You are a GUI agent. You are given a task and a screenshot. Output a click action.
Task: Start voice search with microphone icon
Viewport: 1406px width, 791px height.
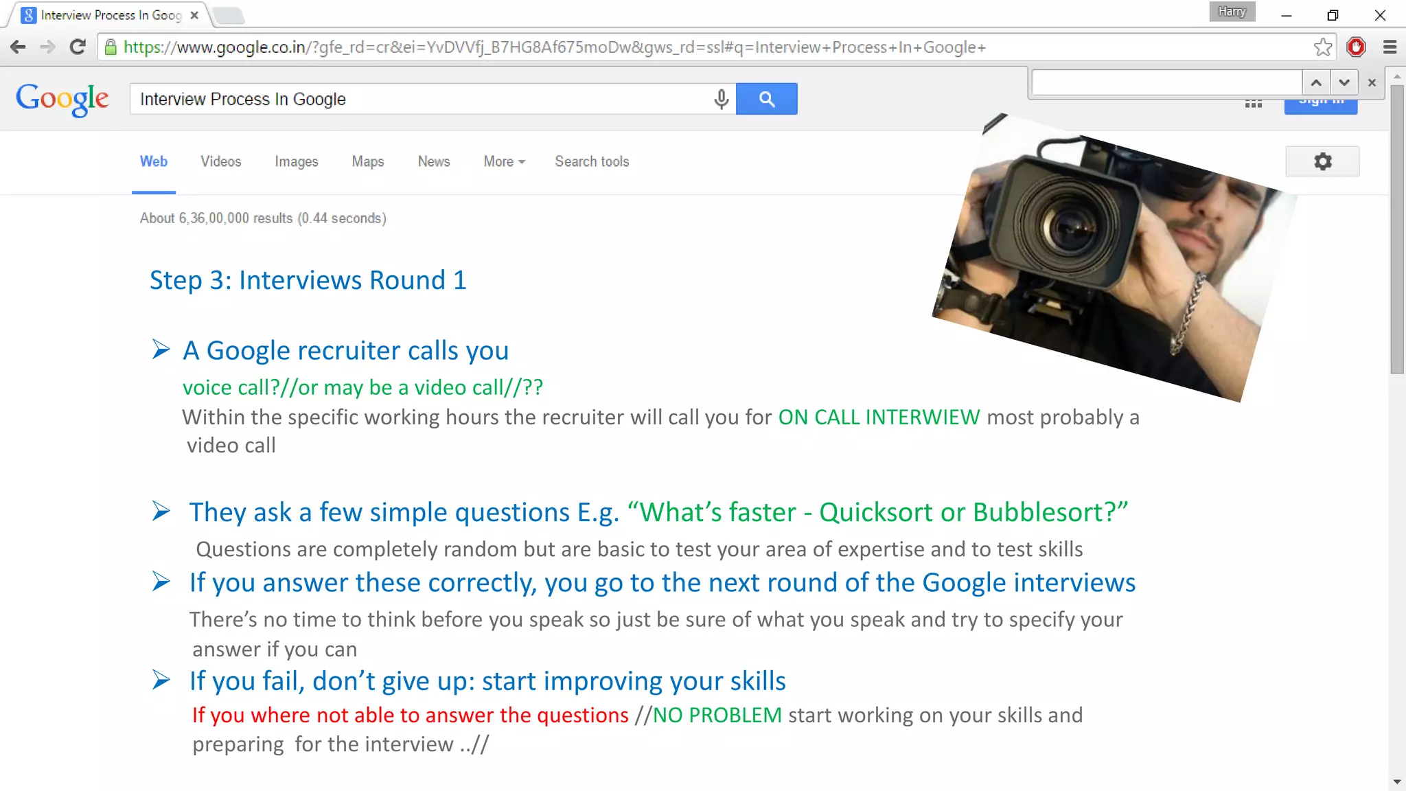(721, 99)
